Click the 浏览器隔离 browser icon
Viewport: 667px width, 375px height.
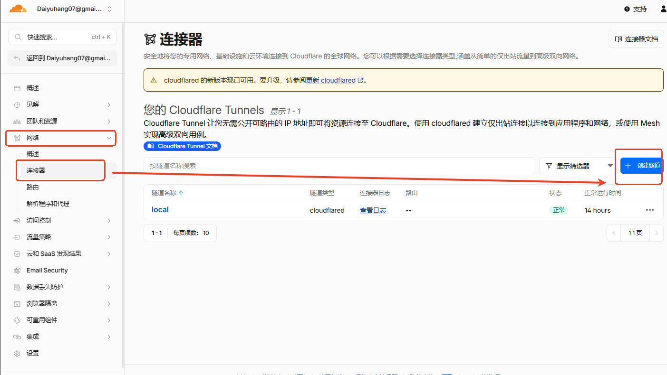[x=17, y=304]
